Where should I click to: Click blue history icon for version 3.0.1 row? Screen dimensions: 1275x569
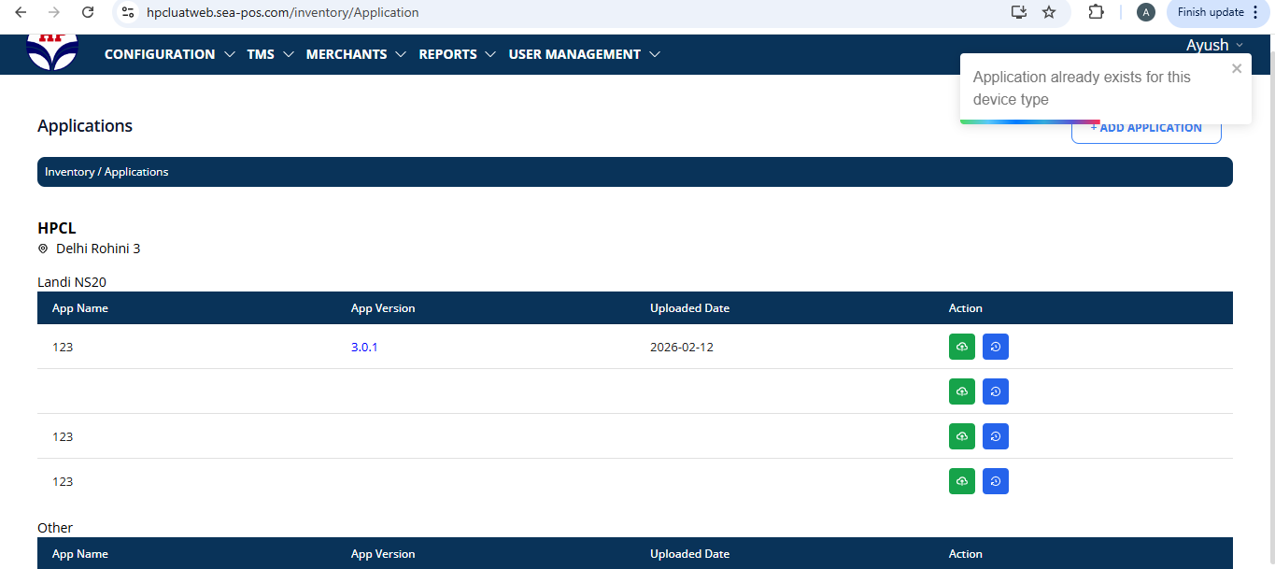click(x=995, y=347)
